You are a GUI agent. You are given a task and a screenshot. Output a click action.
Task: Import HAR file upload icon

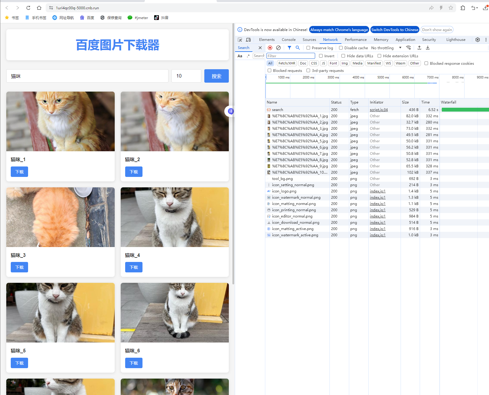[x=419, y=48]
